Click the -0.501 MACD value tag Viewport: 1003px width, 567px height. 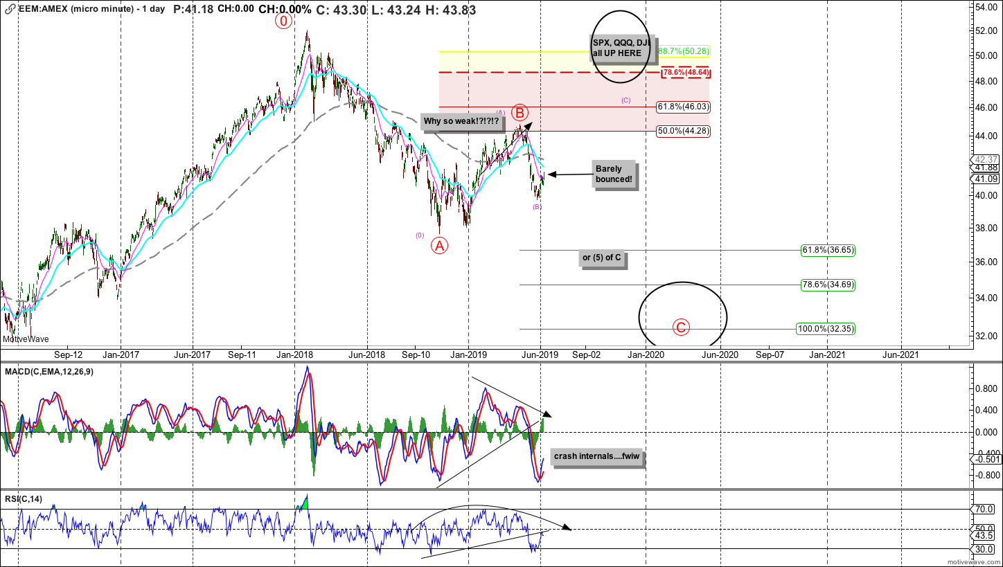986,459
